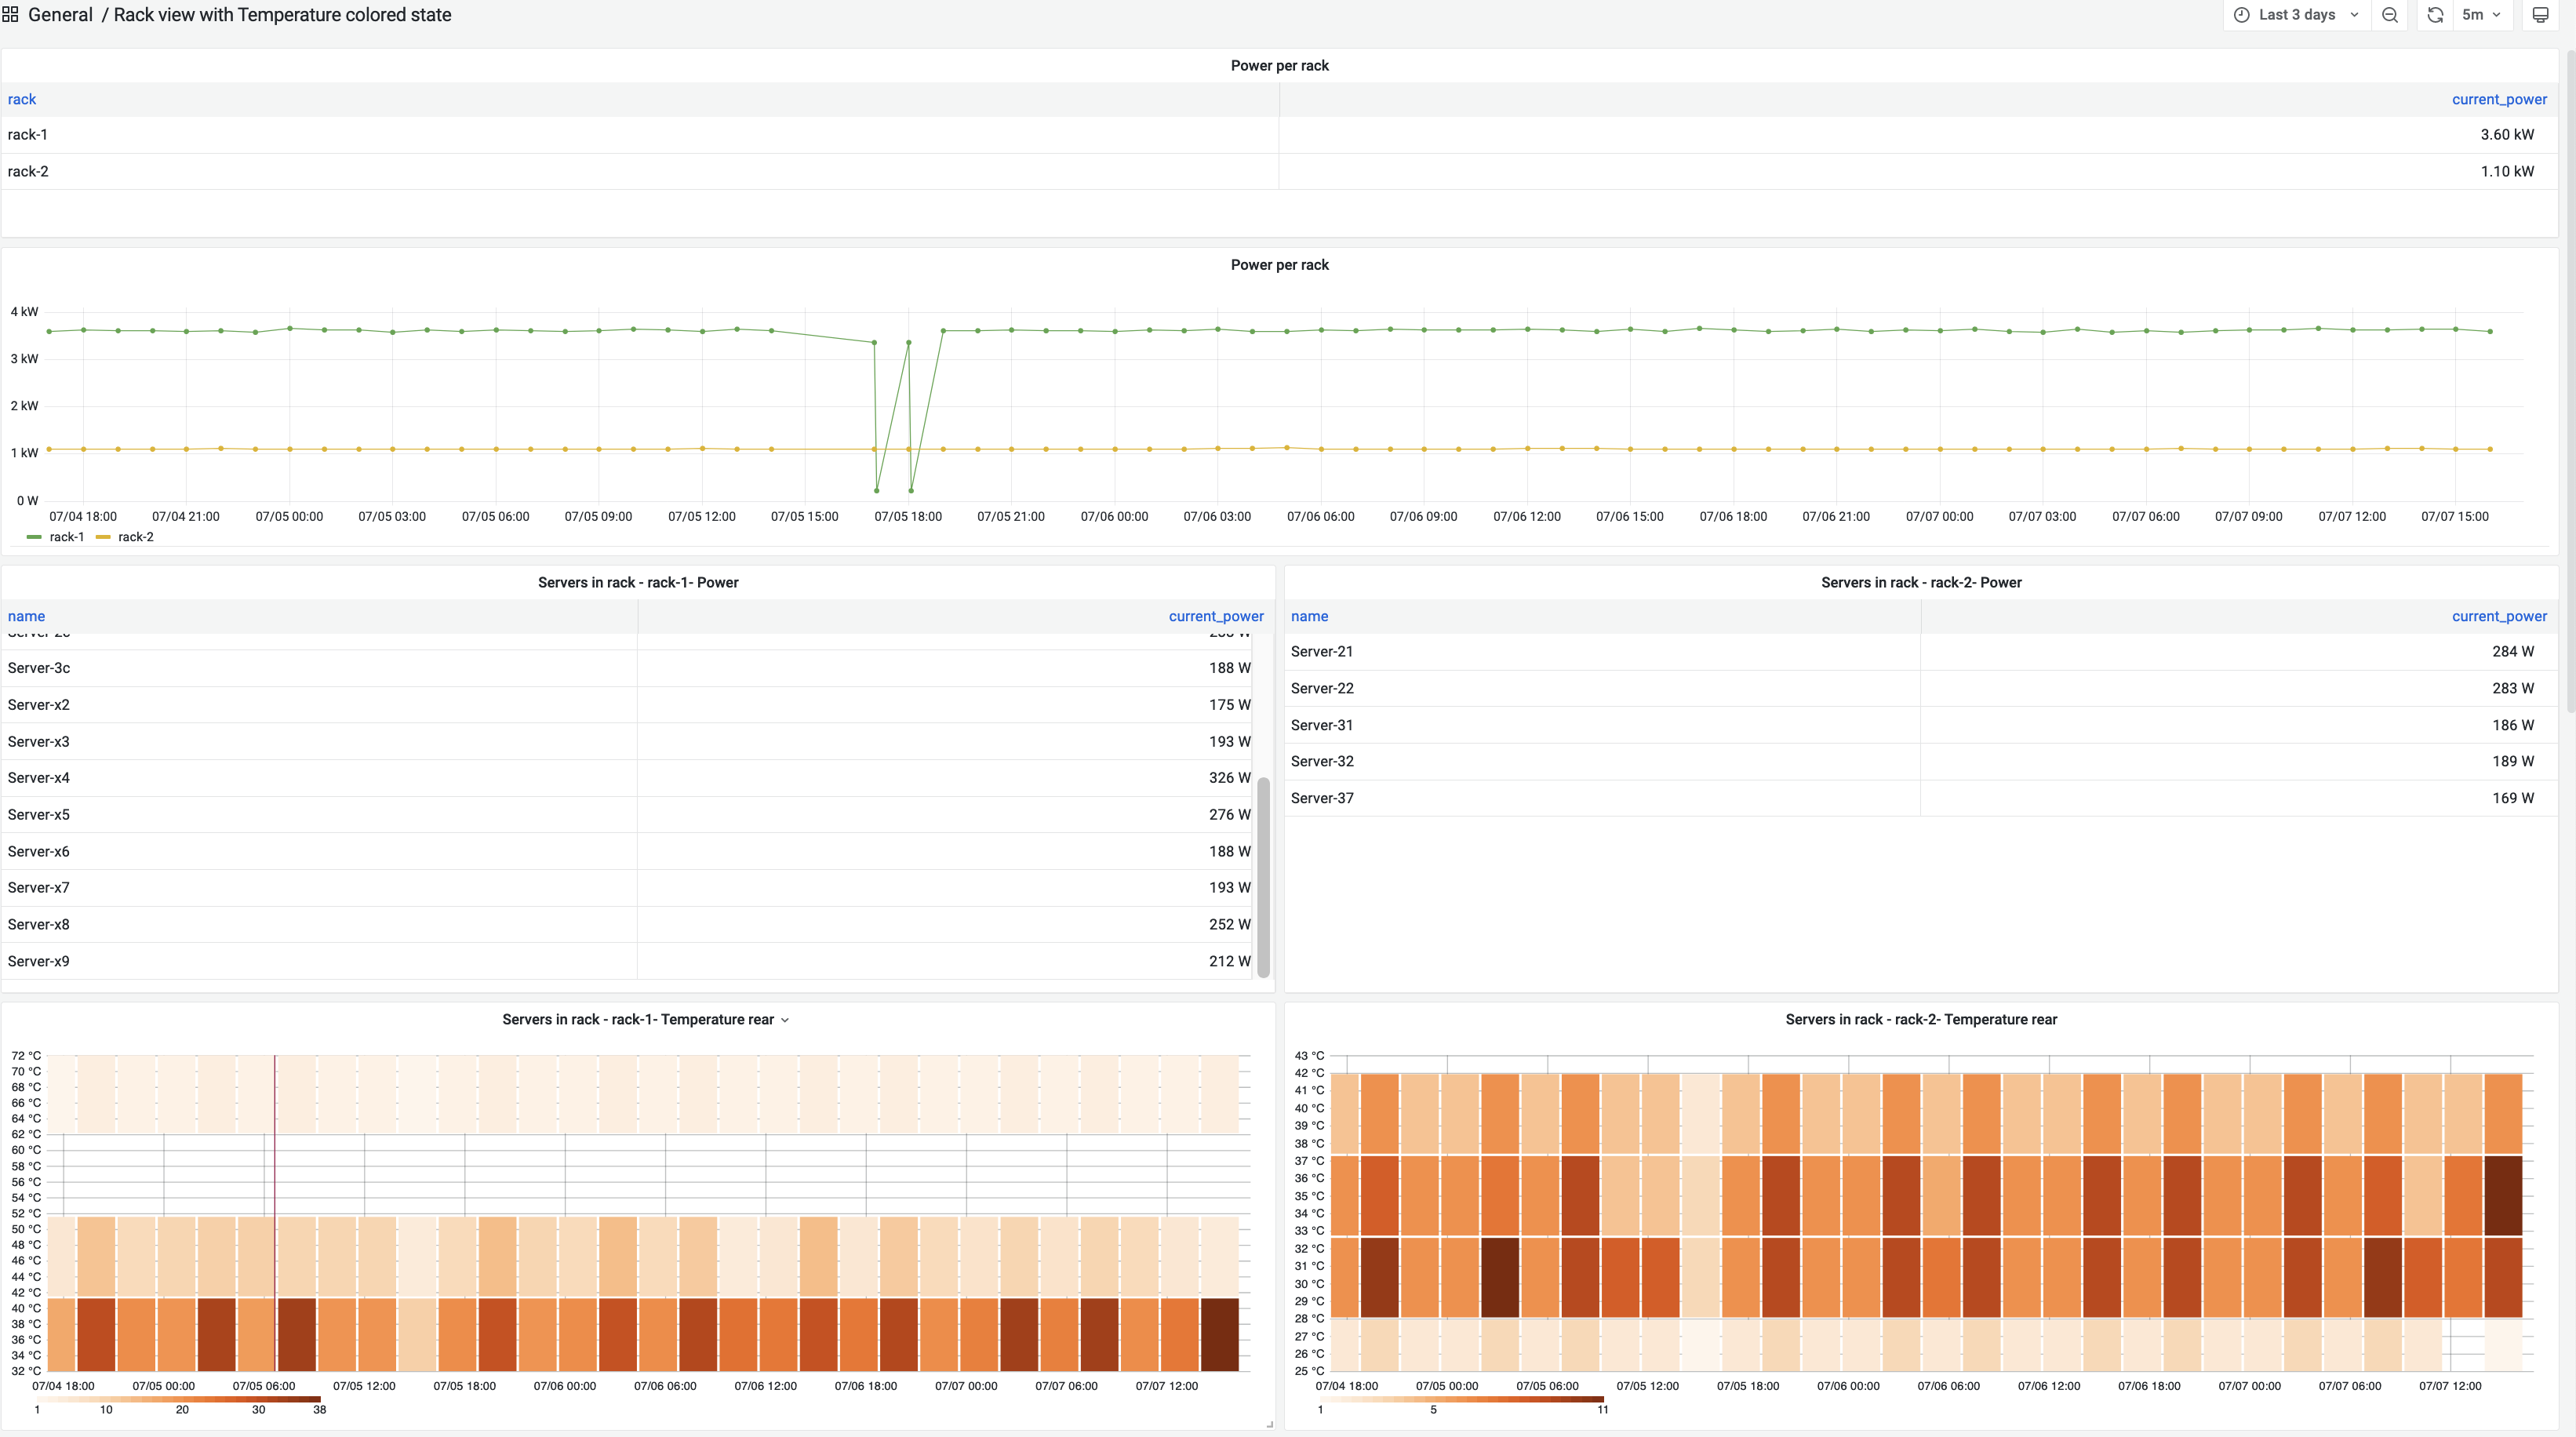The height and width of the screenshot is (1437, 2576).
Task: Click the rack-2 heatmap color scale legend
Action: pos(1461,1399)
